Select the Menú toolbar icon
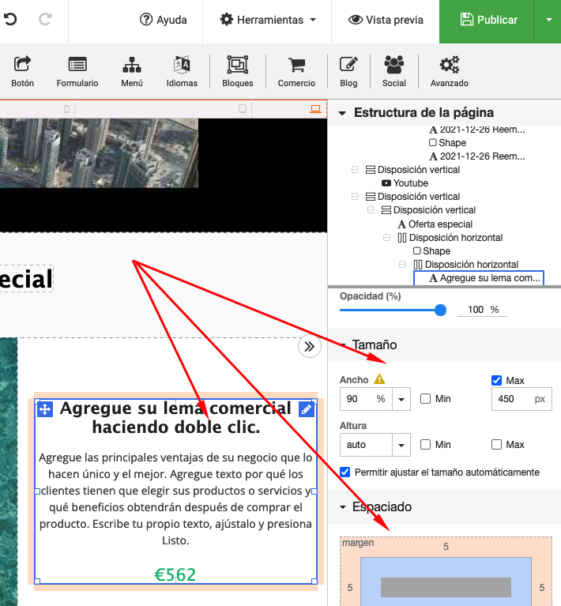This screenshot has height=606, width=561. click(132, 71)
